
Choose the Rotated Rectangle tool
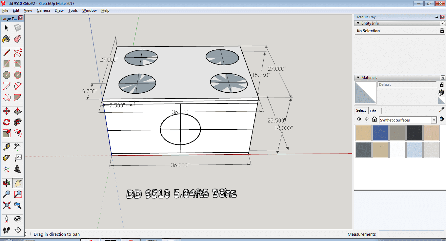pos(18,64)
